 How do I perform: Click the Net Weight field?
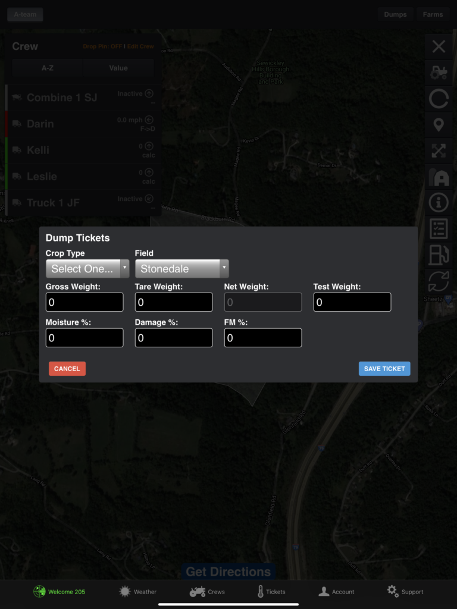click(263, 302)
